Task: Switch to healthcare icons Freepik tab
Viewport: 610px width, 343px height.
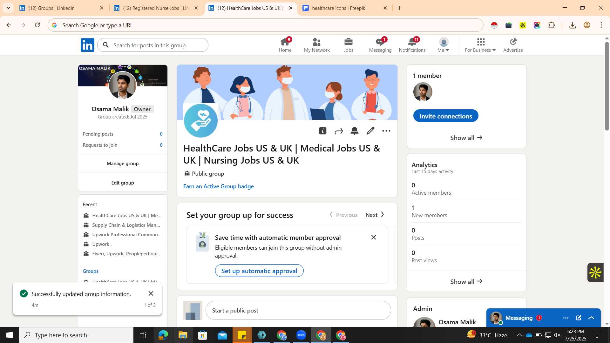Action: [x=345, y=8]
